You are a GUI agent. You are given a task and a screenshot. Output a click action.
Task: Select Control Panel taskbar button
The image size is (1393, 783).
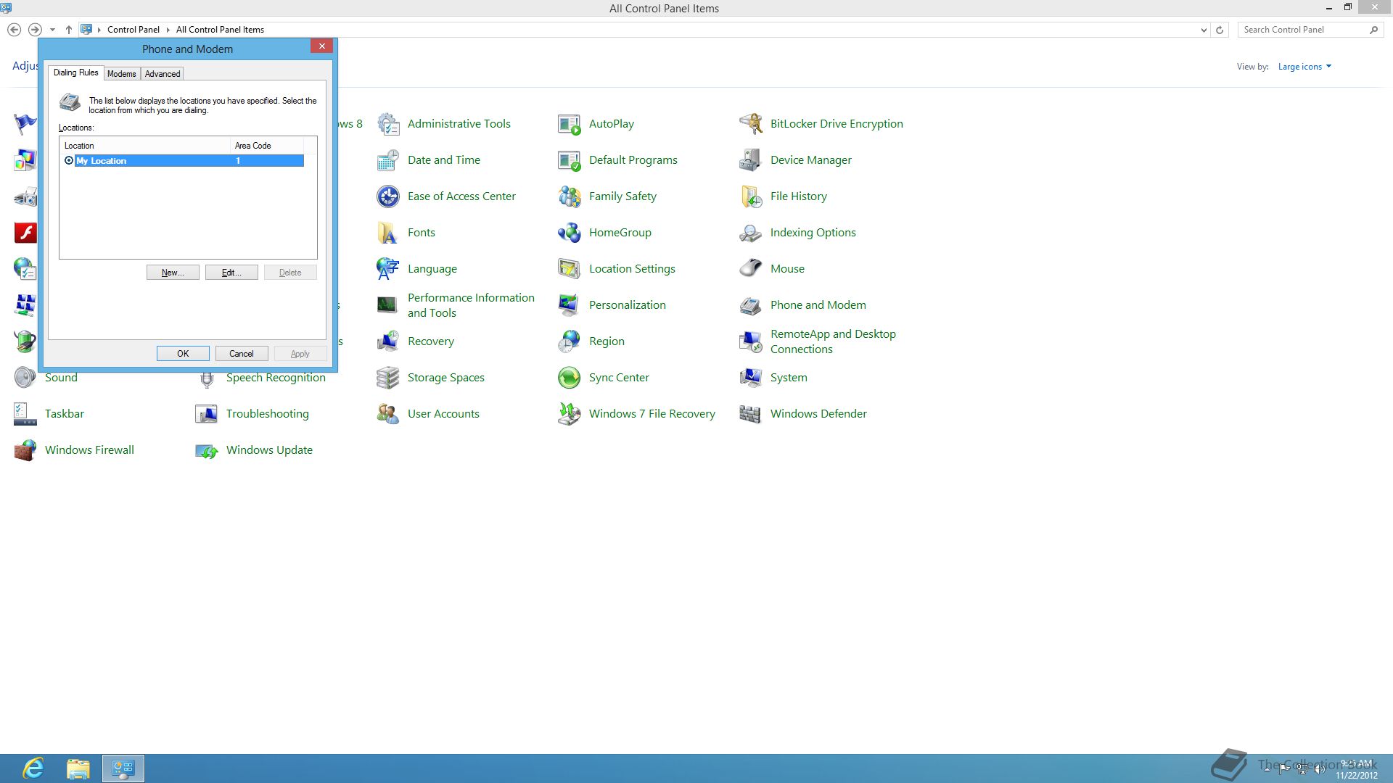click(123, 768)
